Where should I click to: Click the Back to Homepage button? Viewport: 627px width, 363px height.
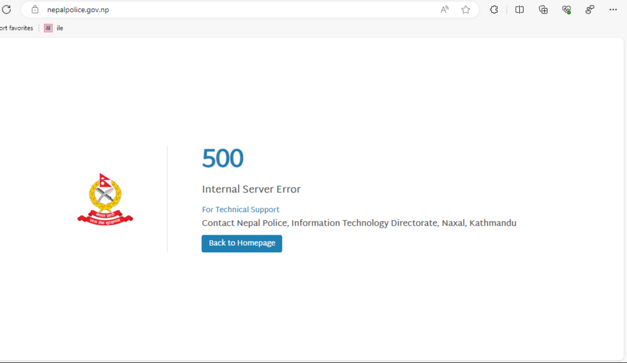(242, 243)
